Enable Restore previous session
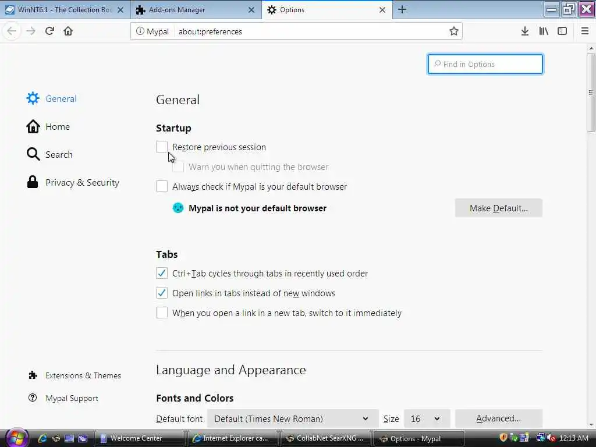The height and width of the screenshot is (447, 596). tap(162, 147)
